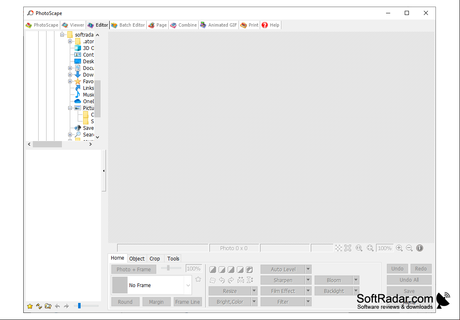This screenshot has width=460, height=320.
Task: Click the rotate 90° counter-clockwise icon
Action: pos(222,280)
